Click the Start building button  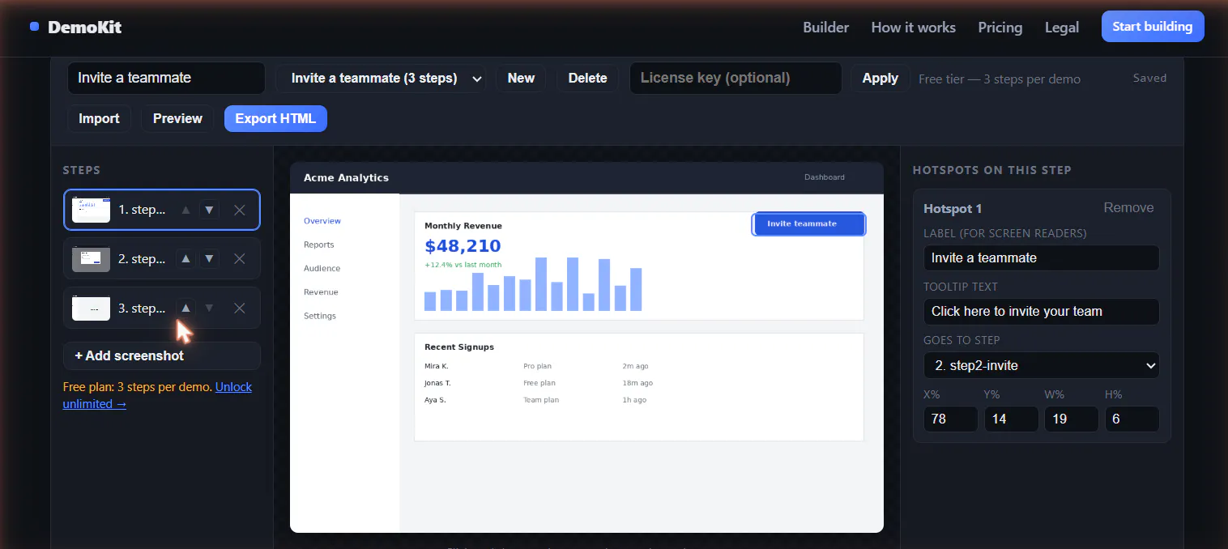click(x=1152, y=27)
